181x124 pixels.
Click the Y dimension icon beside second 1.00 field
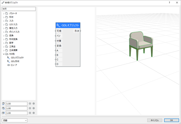pyautogui.click(x=3, y=108)
